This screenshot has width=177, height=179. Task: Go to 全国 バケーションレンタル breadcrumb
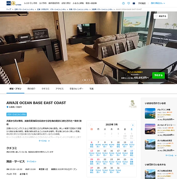point(24,9)
